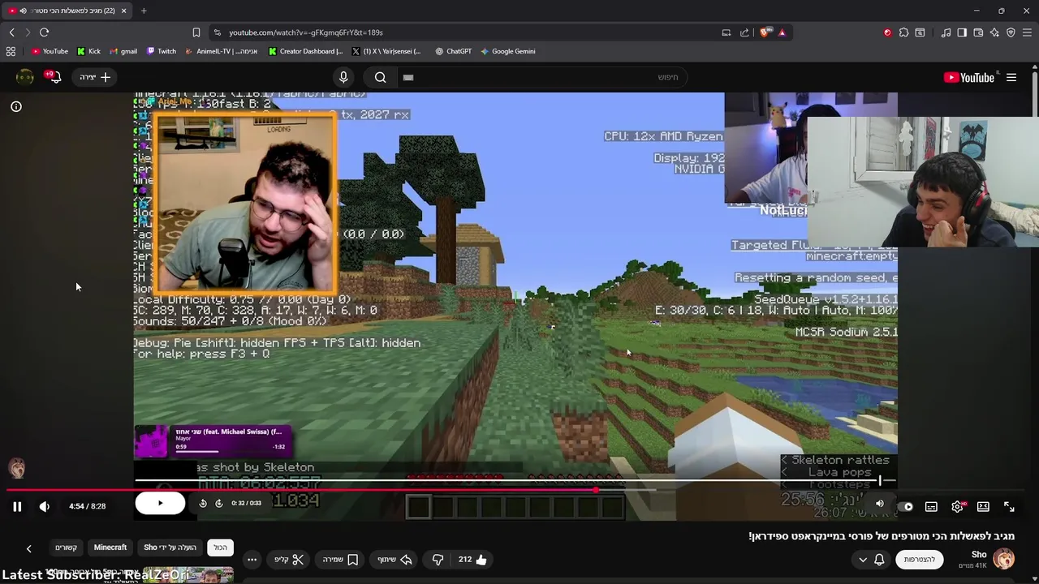Turn on subtitles/captions
1039x584 pixels.
[x=931, y=506]
